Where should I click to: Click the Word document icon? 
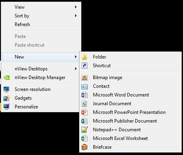[x=85, y=95]
